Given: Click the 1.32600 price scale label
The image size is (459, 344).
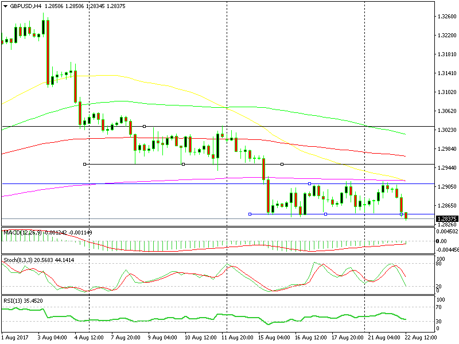Looking at the screenshot, I should [x=447, y=17].
